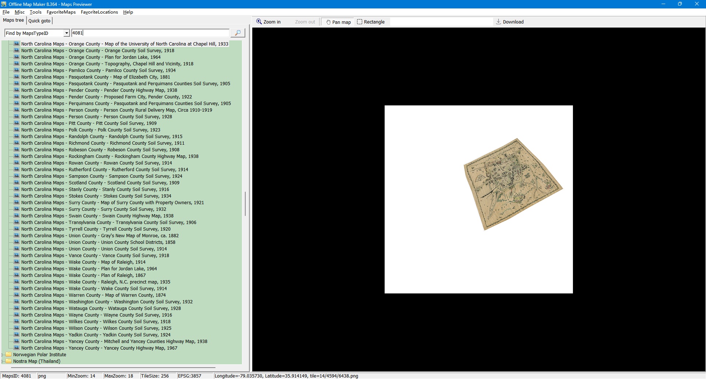Expand the Nostra Map (Thailand) node

click(x=3, y=361)
